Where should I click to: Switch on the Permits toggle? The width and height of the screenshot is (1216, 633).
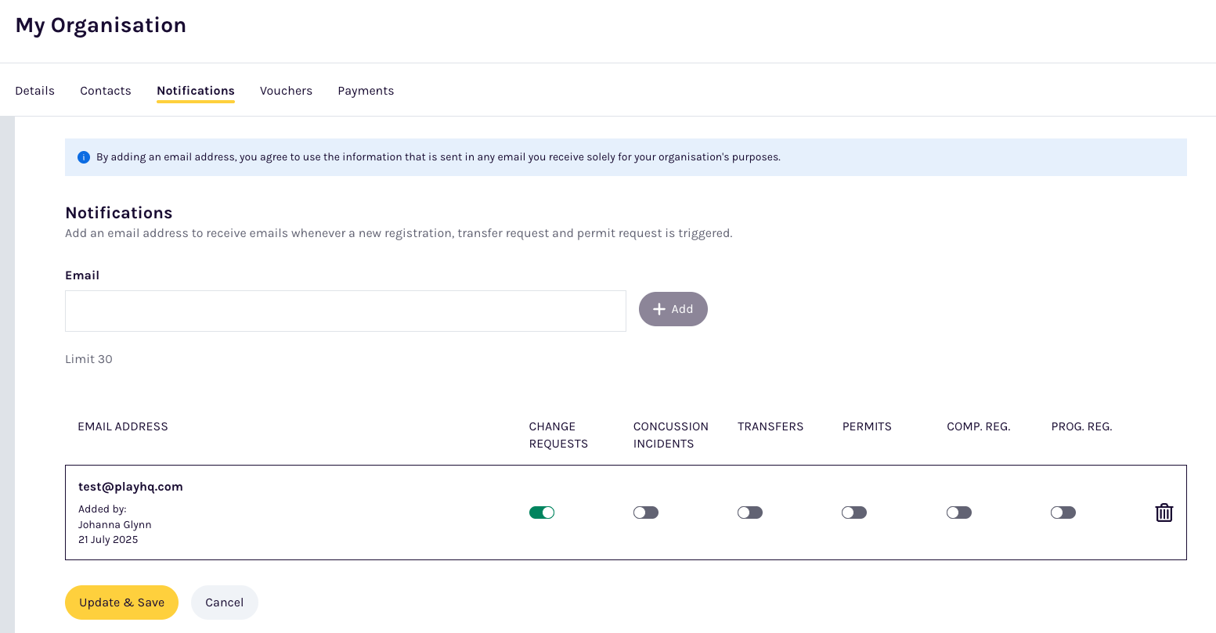pyautogui.click(x=853, y=513)
